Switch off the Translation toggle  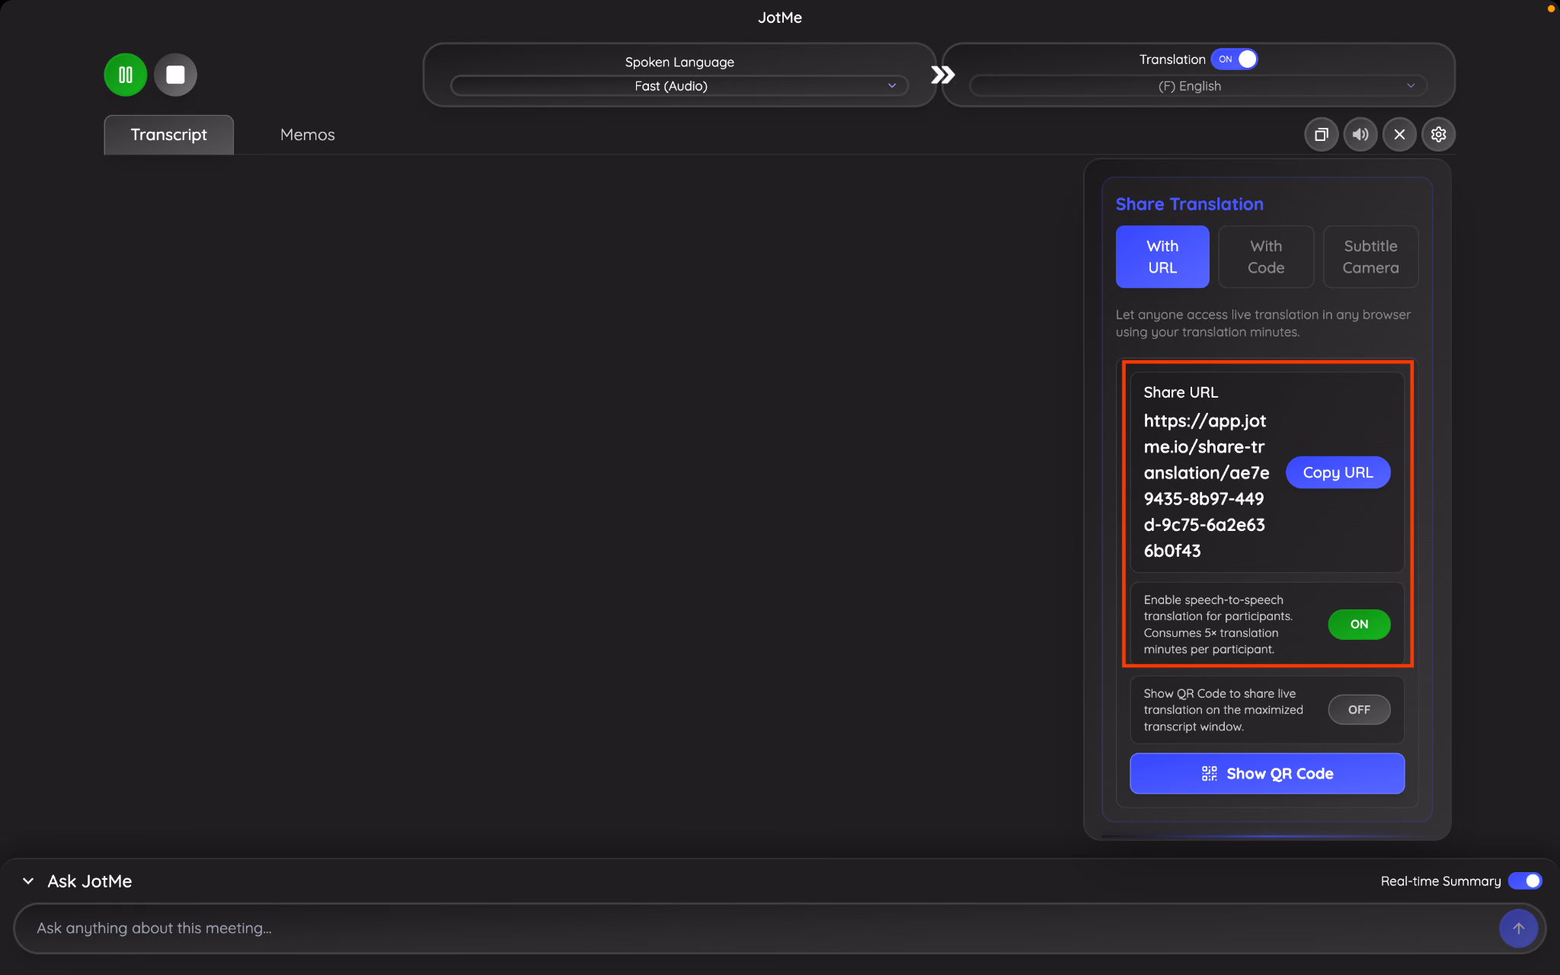(x=1234, y=59)
